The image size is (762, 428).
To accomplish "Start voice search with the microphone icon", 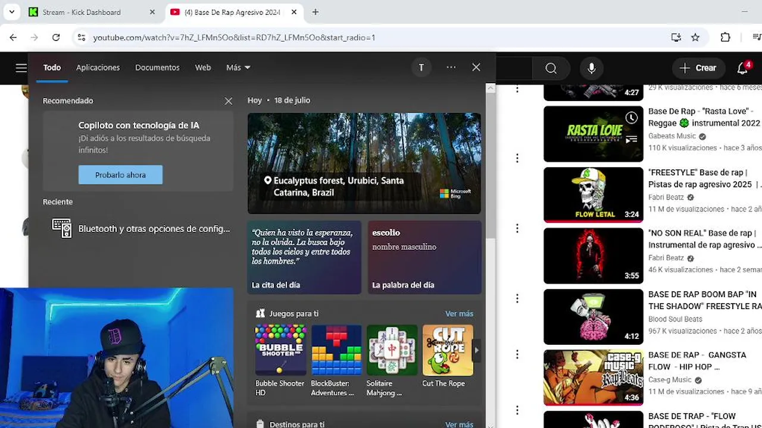I will coord(592,68).
